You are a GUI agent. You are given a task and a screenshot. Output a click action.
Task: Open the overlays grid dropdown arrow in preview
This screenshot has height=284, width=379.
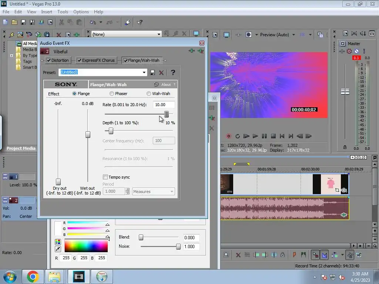[x=310, y=34]
